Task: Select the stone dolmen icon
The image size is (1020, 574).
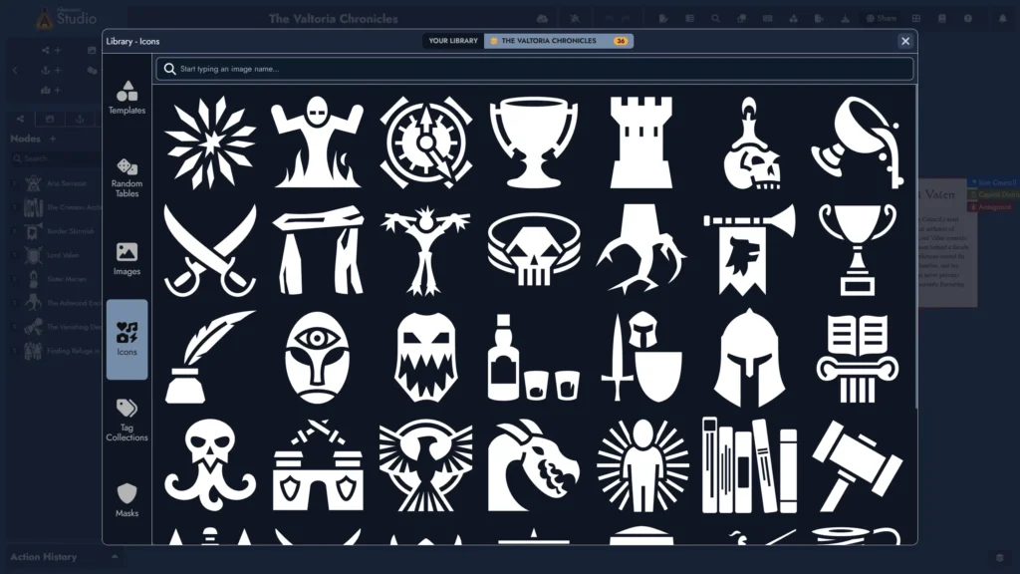Action: (318, 250)
